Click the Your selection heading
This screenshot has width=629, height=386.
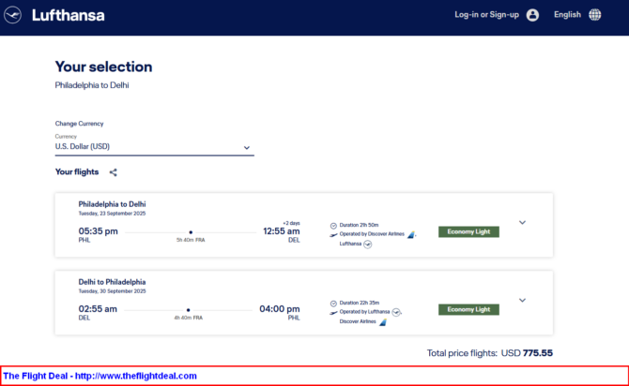pos(103,67)
